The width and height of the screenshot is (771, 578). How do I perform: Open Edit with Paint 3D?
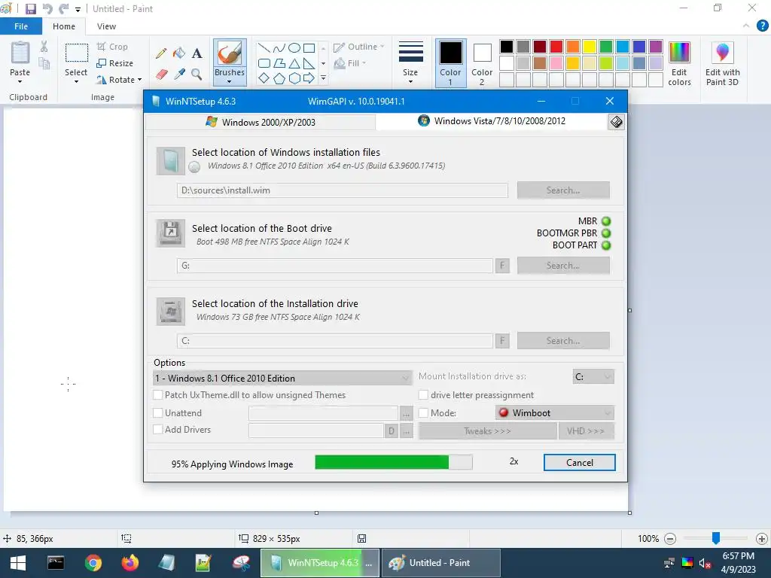722,63
